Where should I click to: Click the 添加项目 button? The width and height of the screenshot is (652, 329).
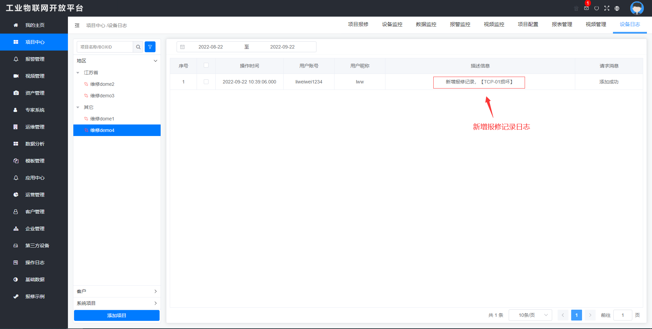coord(117,315)
